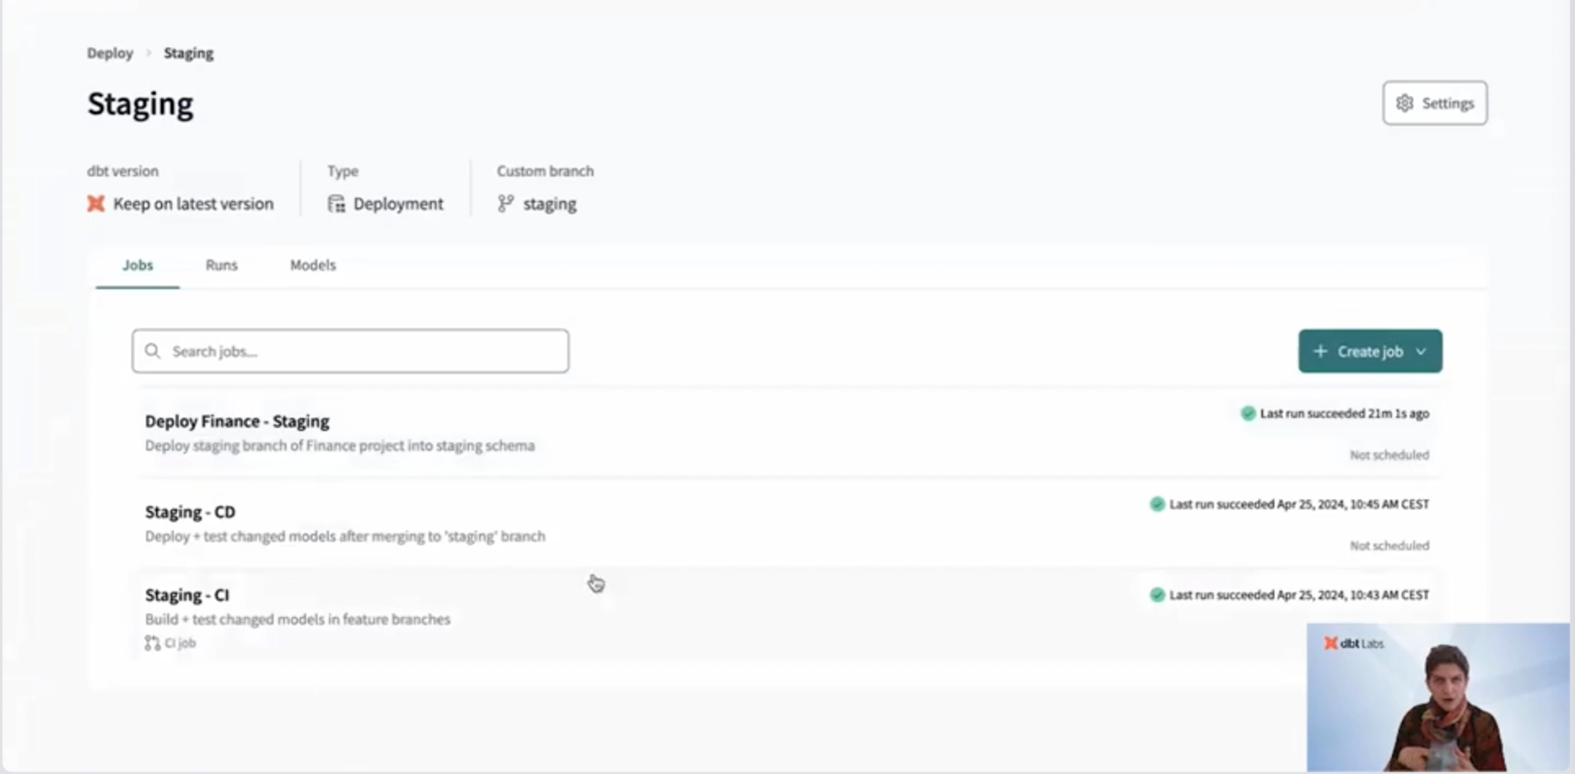Focus the Search jobs input field
This screenshot has height=774, width=1575.
[x=361, y=351]
